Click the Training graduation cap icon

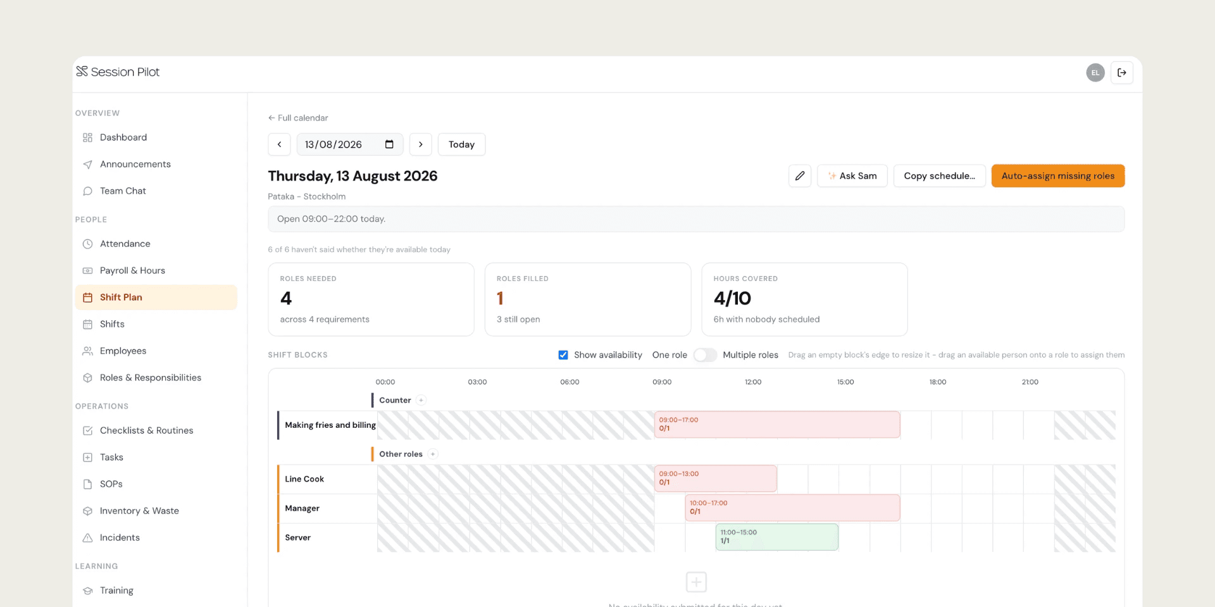88,591
